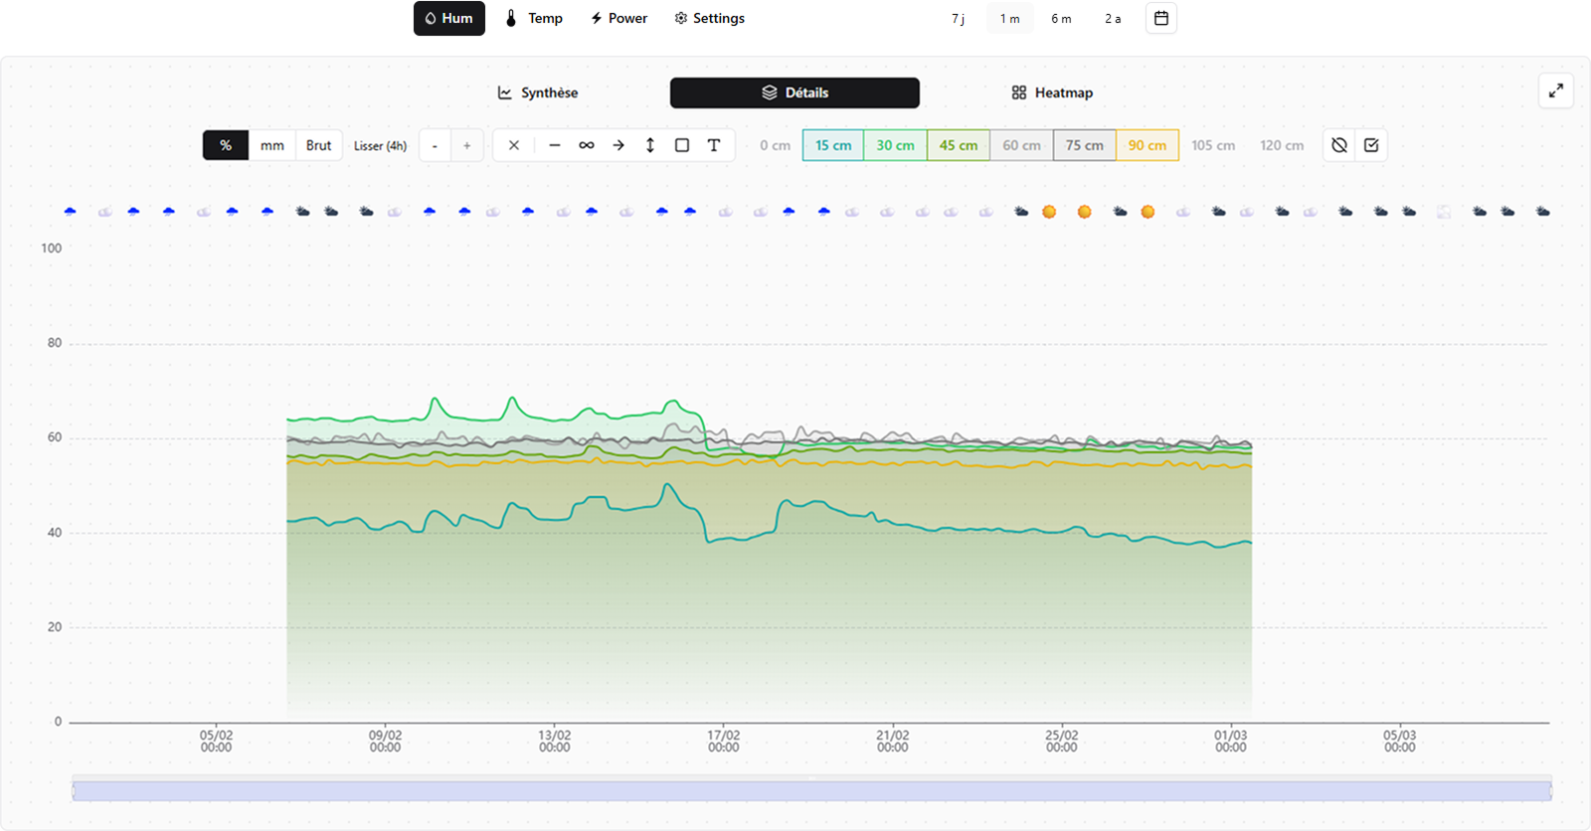
Task: Select the arrow annotation tool
Action: pyautogui.click(x=619, y=145)
